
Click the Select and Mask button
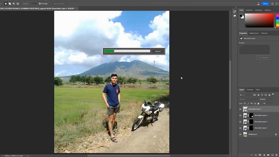59,3
